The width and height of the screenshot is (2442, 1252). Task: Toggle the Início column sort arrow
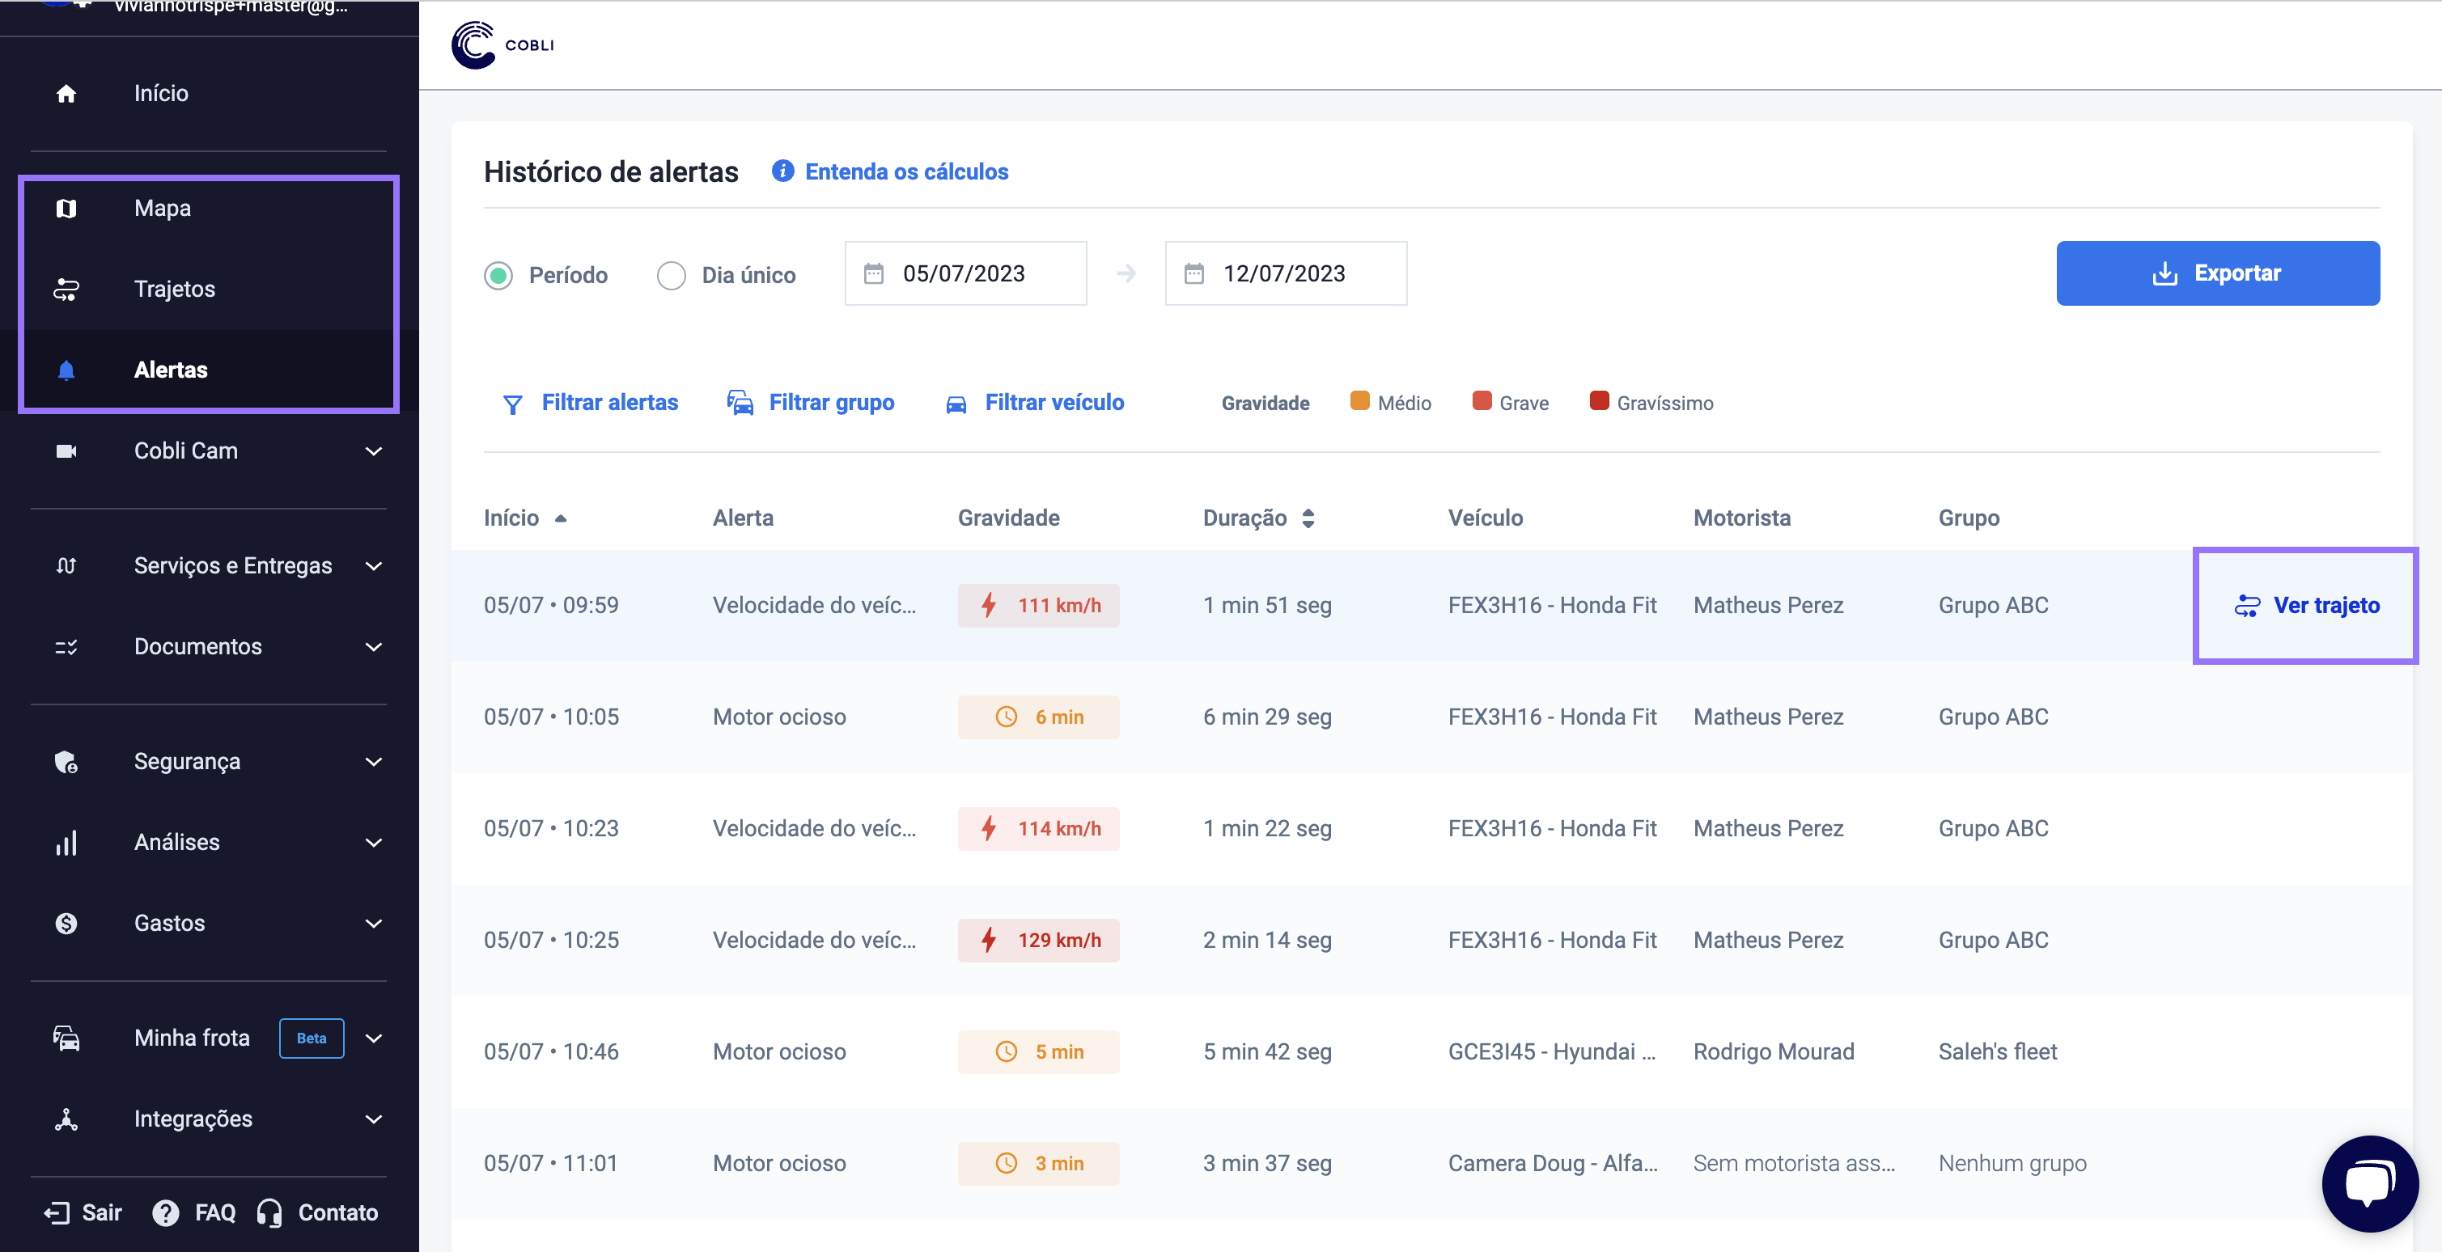pos(560,518)
